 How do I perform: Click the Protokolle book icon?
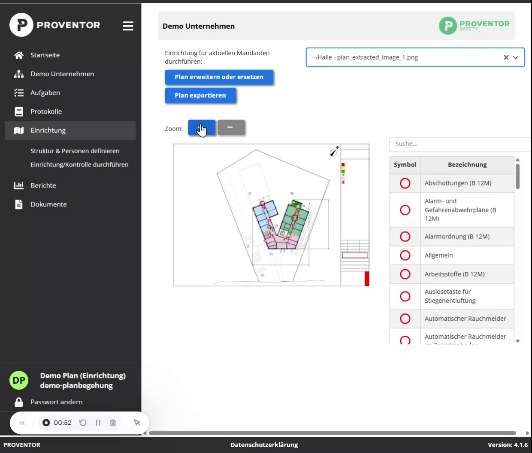pyautogui.click(x=19, y=111)
